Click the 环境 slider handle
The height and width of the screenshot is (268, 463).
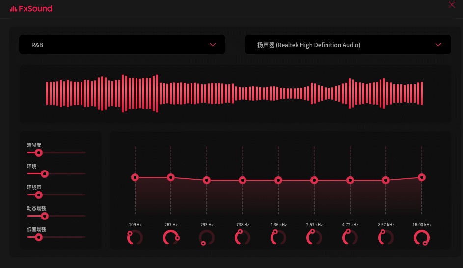tap(45, 174)
